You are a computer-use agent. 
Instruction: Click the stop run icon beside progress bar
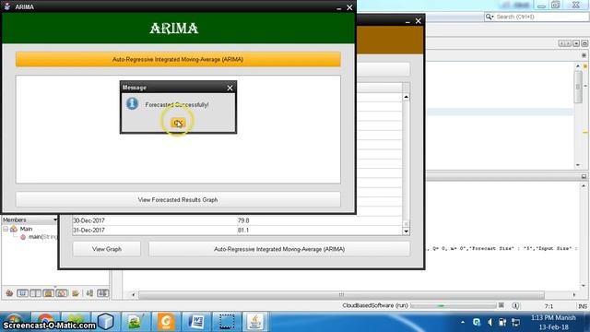[x=501, y=305]
